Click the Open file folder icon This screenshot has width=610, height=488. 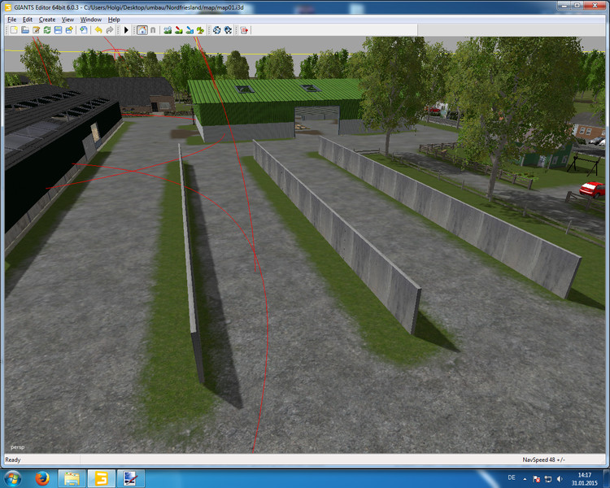[x=25, y=30]
